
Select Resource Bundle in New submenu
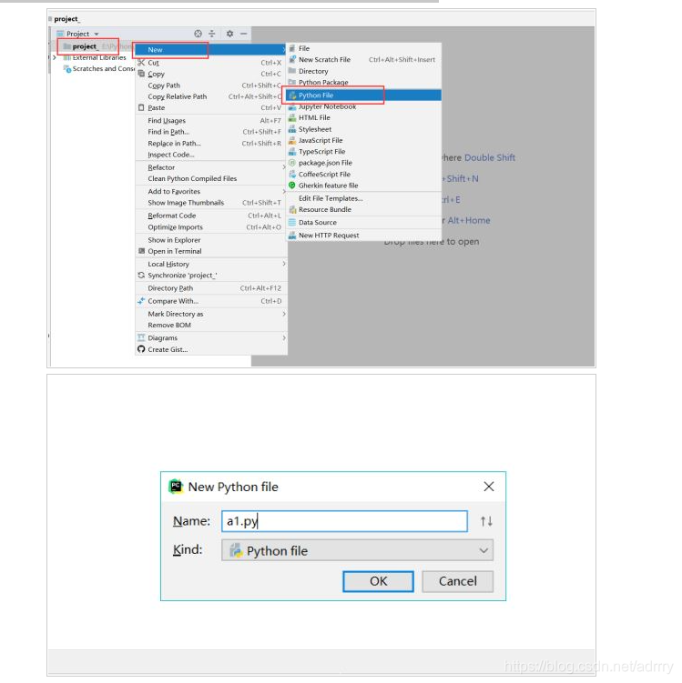pos(363,209)
